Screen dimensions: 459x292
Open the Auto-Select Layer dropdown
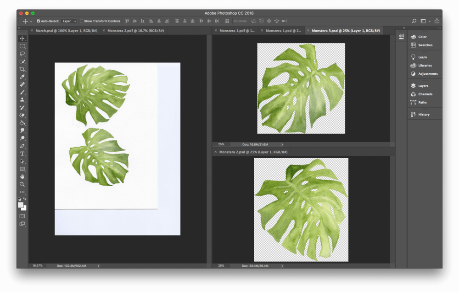point(69,21)
